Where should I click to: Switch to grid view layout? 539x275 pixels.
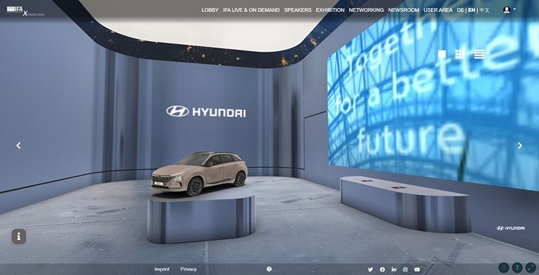[x=459, y=55]
